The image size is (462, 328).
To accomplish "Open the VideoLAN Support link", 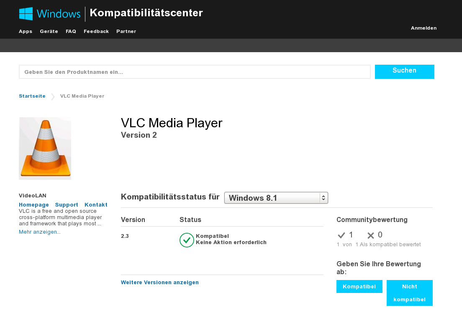I will click(x=67, y=205).
